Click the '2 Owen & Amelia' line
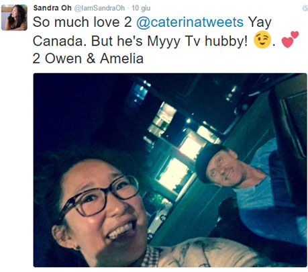Viewport: 308px width, 272px height. click(x=88, y=58)
